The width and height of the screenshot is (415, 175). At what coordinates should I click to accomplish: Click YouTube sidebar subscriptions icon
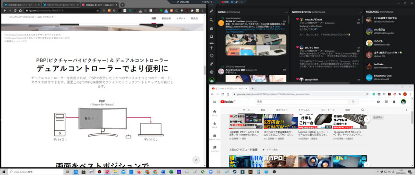tap(215, 136)
